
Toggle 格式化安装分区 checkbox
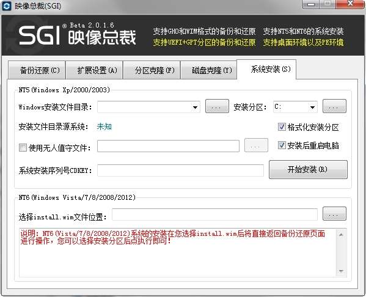[x=282, y=127]
